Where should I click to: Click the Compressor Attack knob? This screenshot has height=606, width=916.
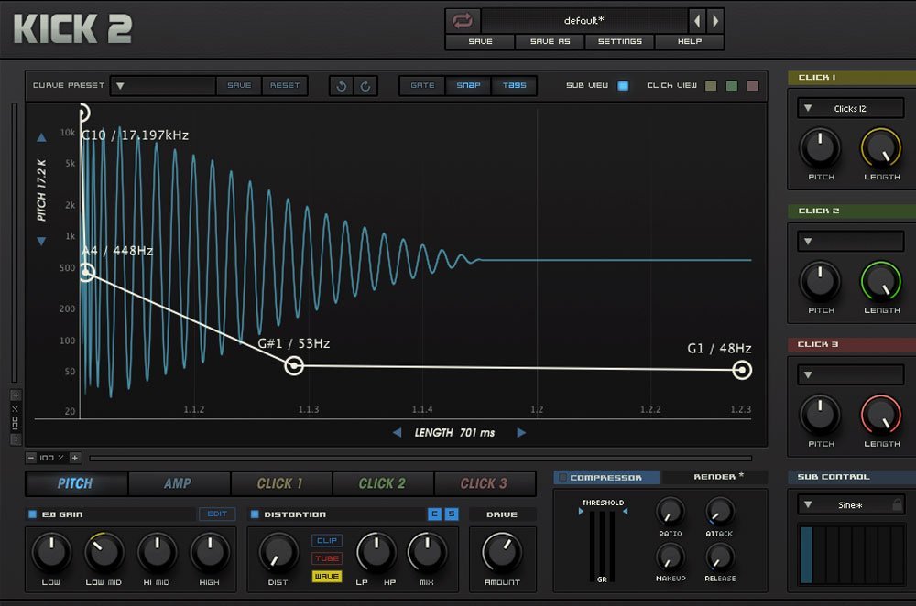pos(720,512)
